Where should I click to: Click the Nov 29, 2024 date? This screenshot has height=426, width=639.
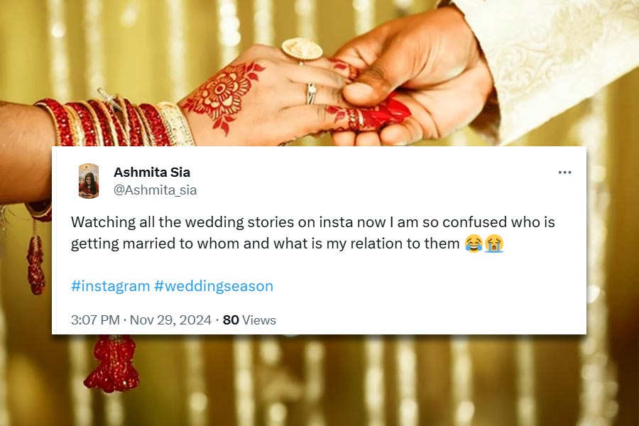coord(171,320)
